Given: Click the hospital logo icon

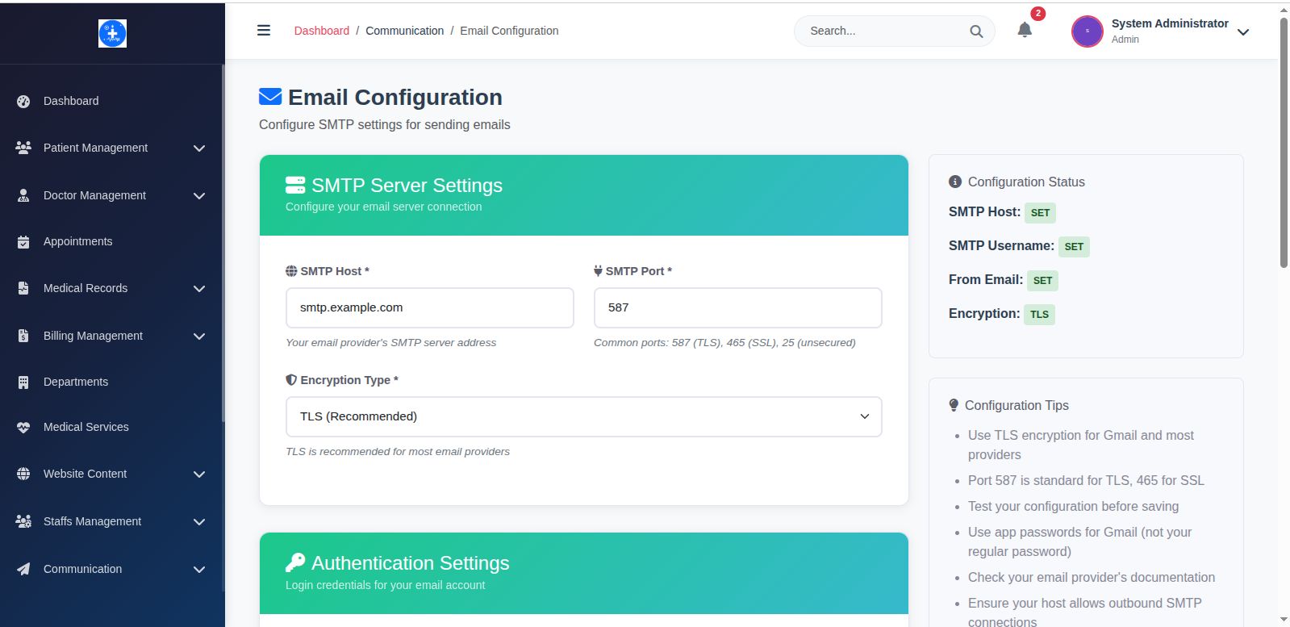Looking at the screenshot, I should [x=112, y=33].
